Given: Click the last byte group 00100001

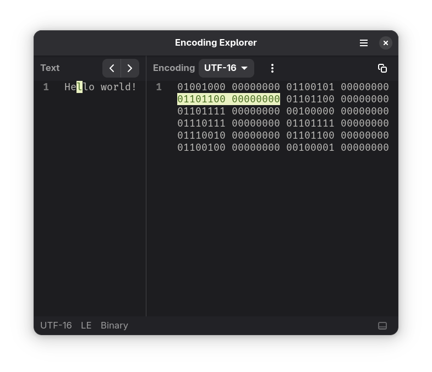Looking at the screenshot, I should tap(310, 147).
